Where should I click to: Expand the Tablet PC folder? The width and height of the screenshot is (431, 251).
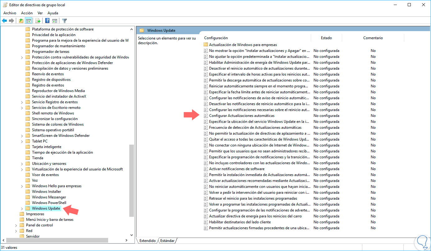click(22, 141)
